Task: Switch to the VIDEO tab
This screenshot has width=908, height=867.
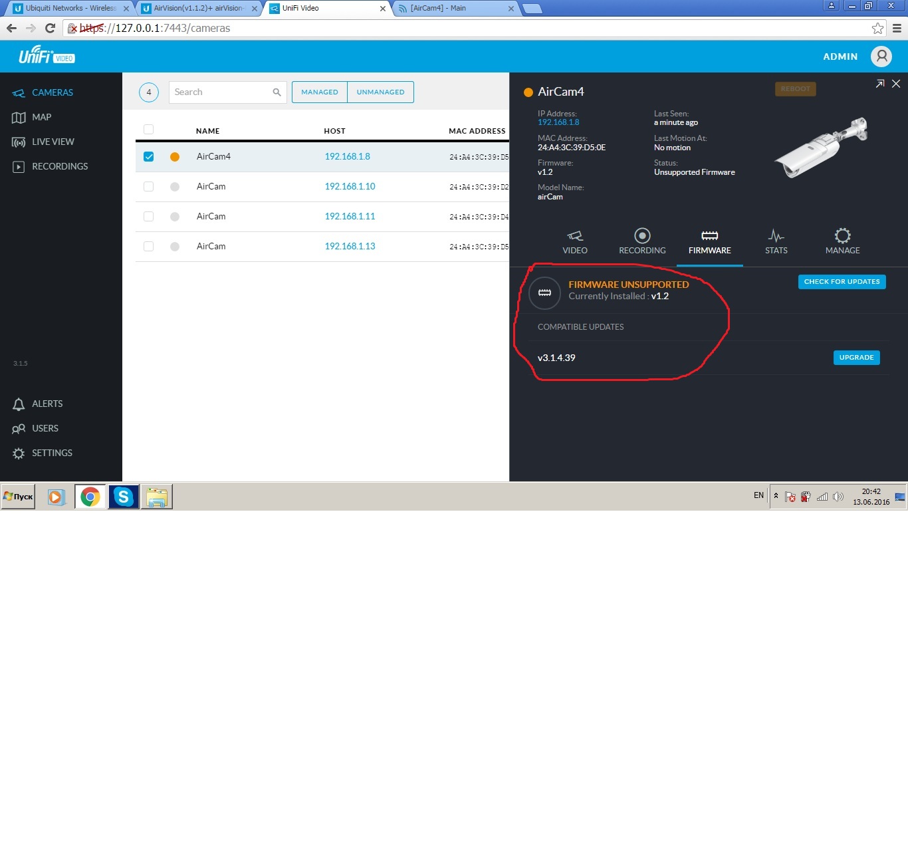Action: (575, 242)
